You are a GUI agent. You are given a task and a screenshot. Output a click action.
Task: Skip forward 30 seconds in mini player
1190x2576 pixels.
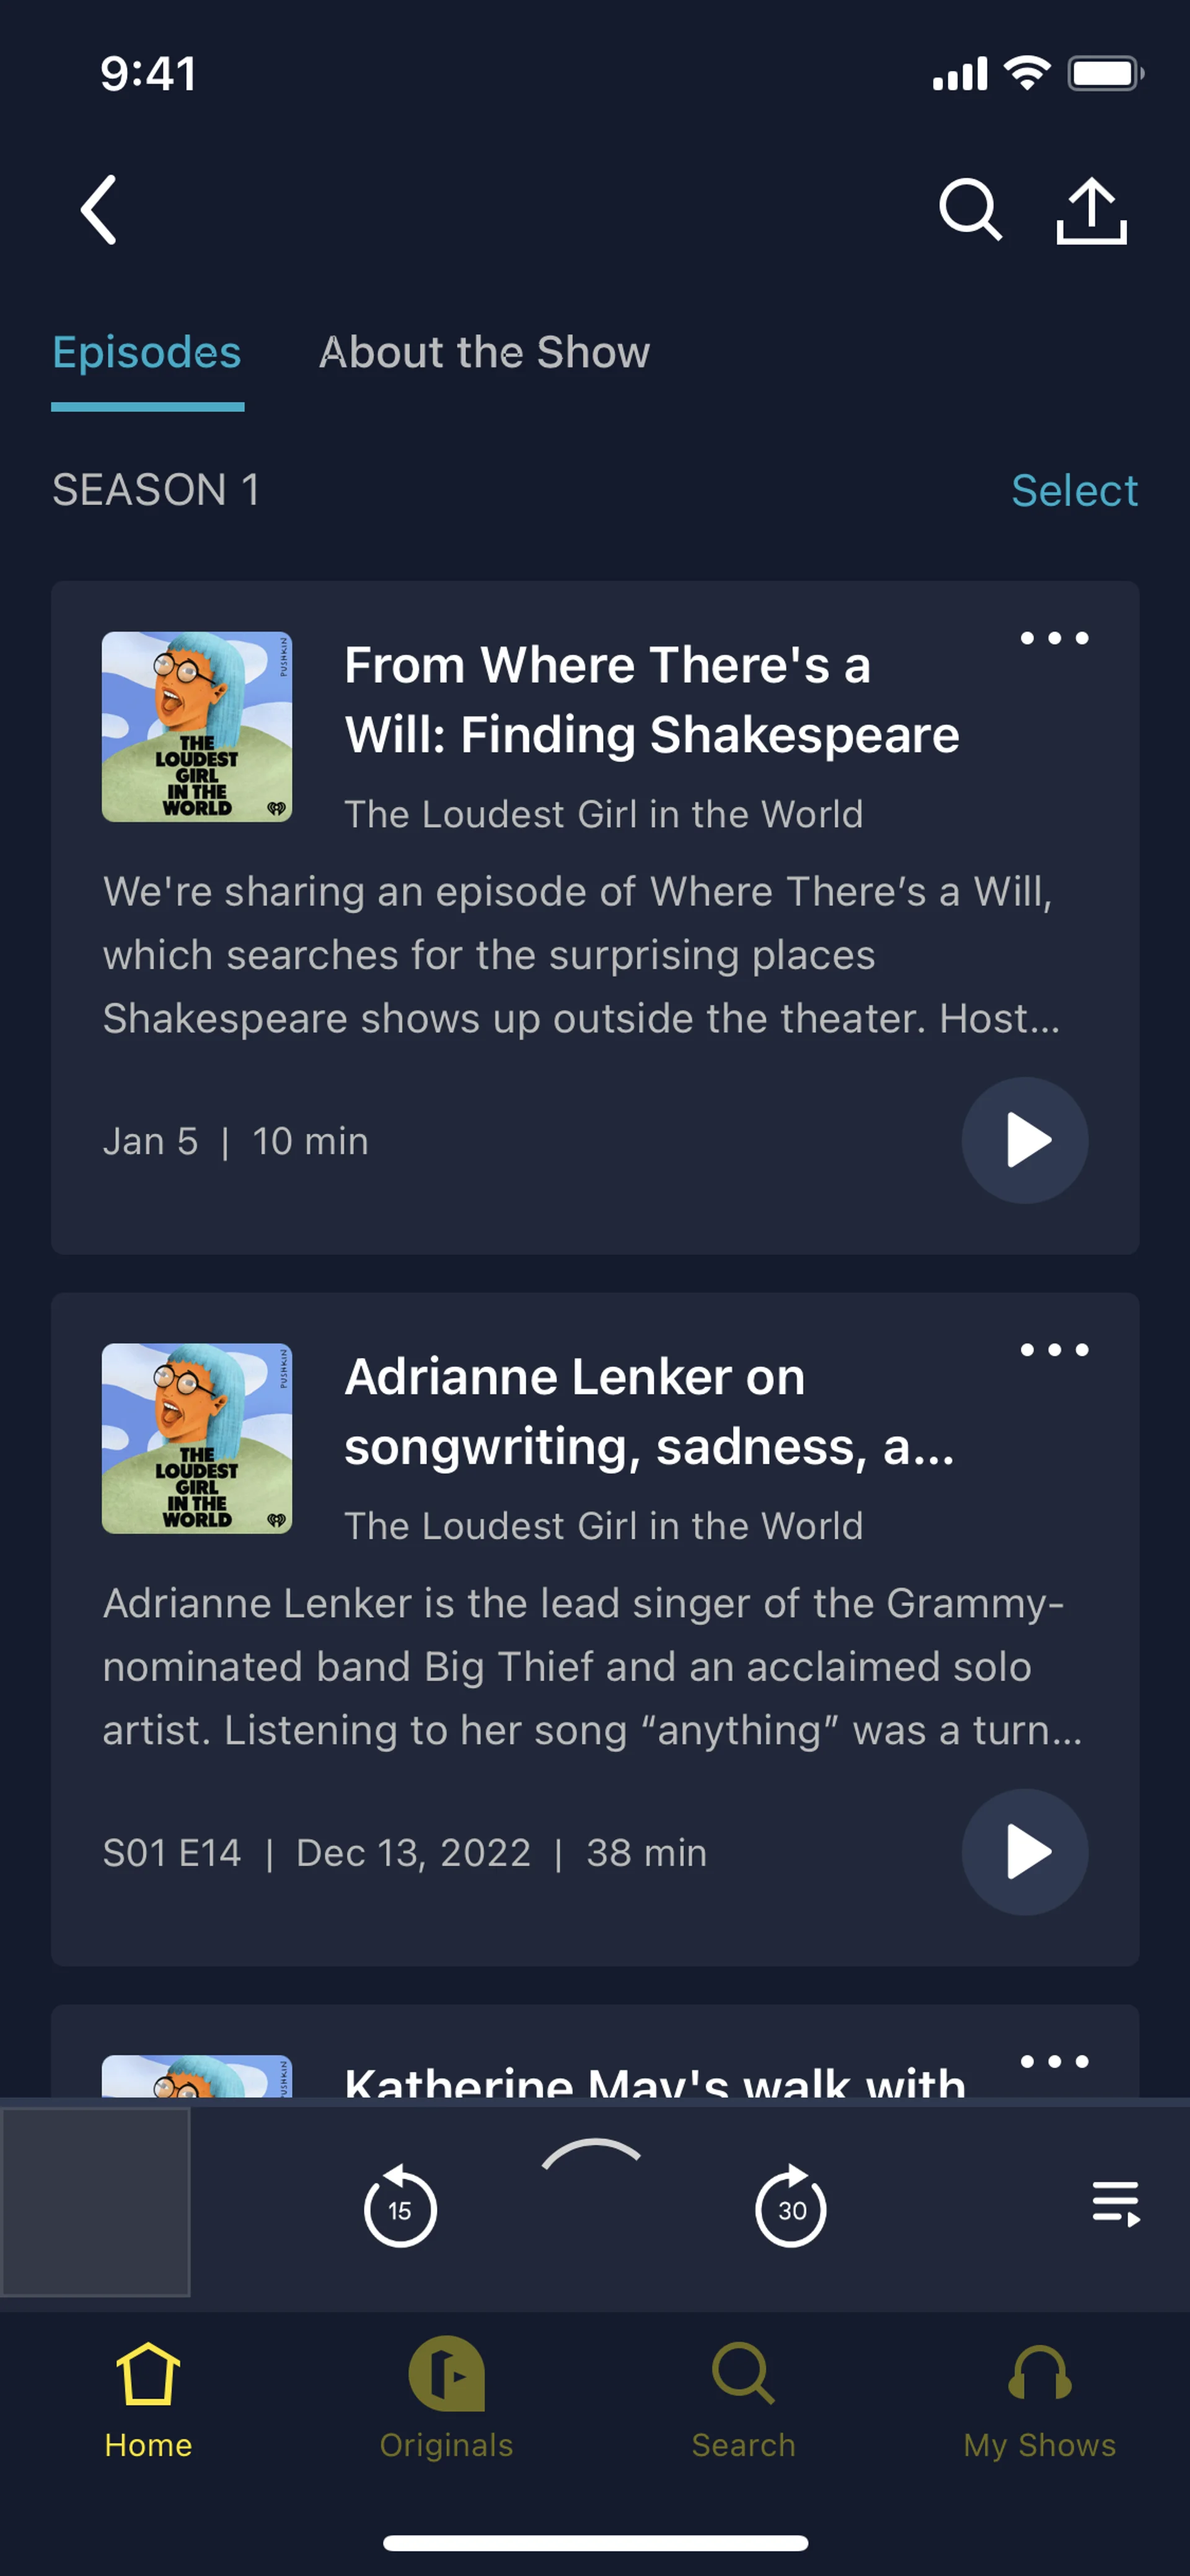point(791,2208)
